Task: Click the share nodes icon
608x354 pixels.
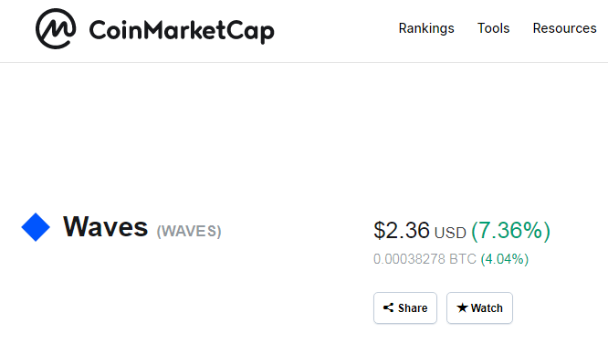Action: pyautogui.click(x=388, y=307)
